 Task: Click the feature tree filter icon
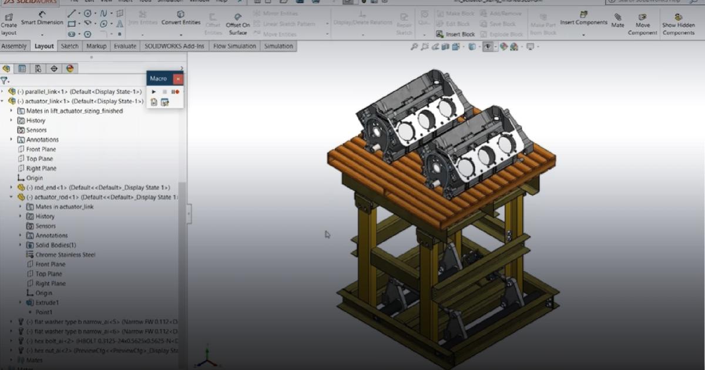click(4, 80)
